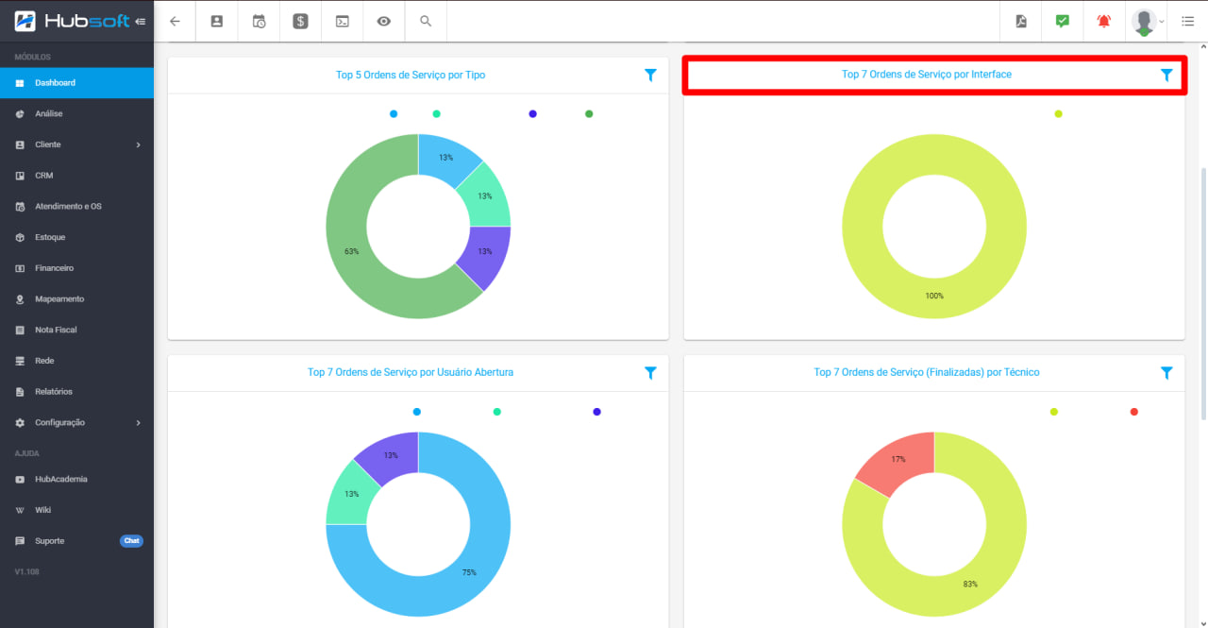Click the back arrow in top toolbar
Viewport: 1208px width, 628px height.
175,21
